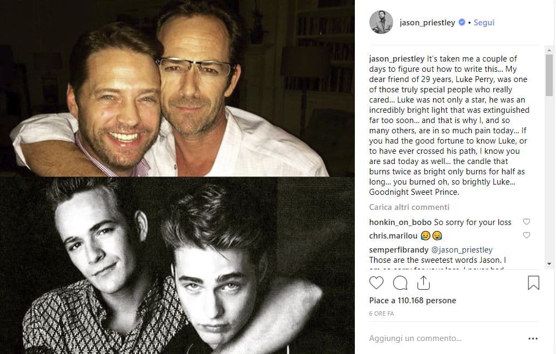Open the comment bubble icon
This screenshot has height=354, width=556.
400,283
